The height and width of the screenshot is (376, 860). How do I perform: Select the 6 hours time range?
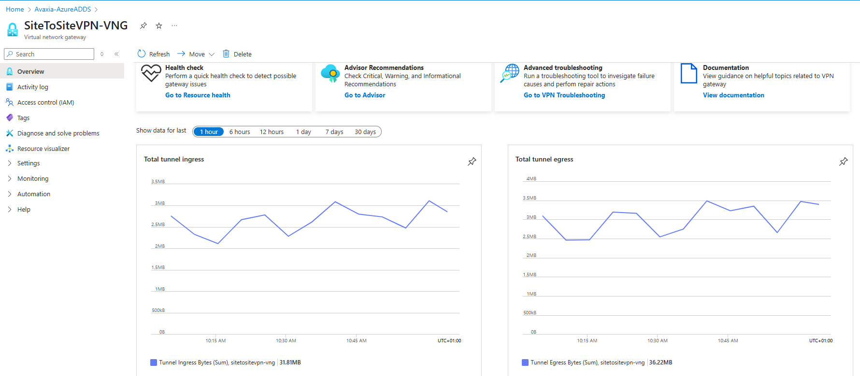tap(240, 132)
